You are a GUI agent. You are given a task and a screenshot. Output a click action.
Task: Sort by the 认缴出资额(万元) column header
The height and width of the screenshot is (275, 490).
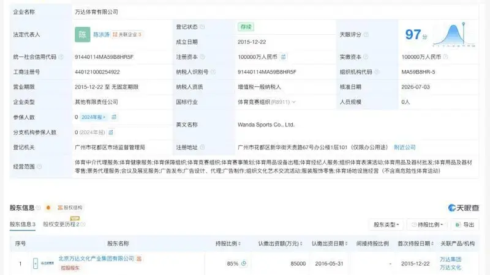[x=280, y=243]
